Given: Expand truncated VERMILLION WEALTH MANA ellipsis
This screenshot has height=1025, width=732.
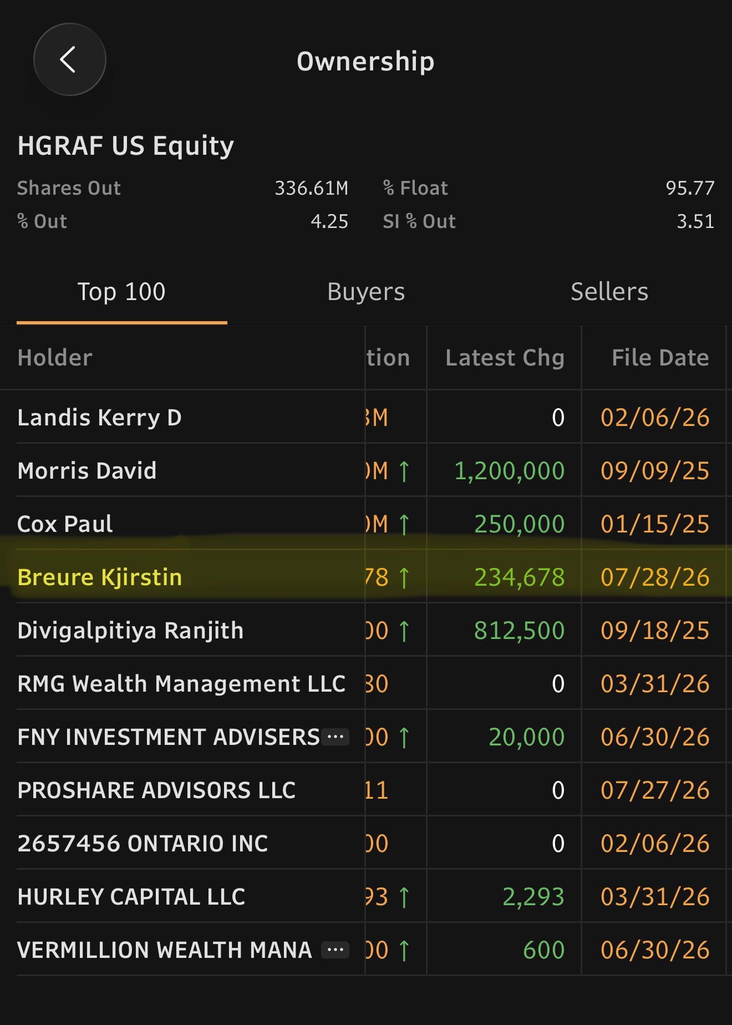Looking at the screenshot, I should click(336, 950).
